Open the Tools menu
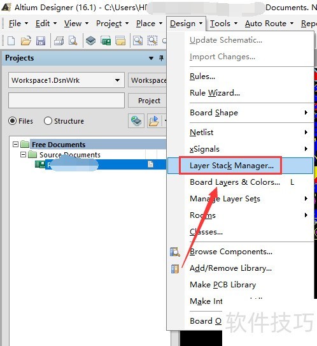The height and width of the screenshot is (346, 317). tap(223, 24)
